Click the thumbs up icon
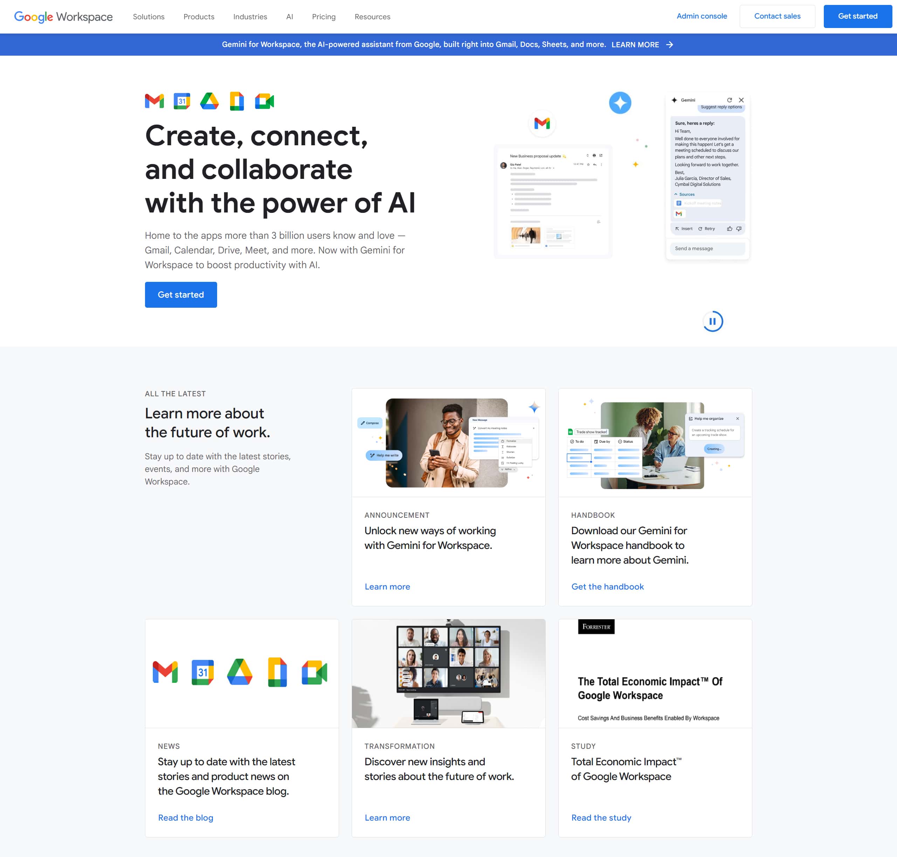The width and height of the screenshot is (897, 857). (729, 228)
